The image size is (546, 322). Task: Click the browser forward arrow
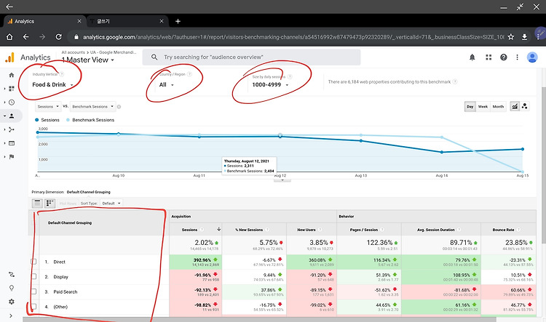click(x=42, y=37)
